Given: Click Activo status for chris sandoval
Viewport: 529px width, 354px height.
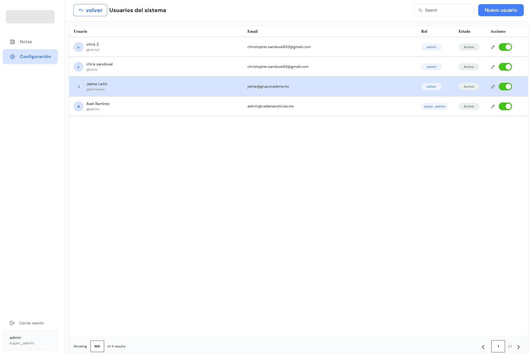Looking at the screenshot, I should point(469,67).
